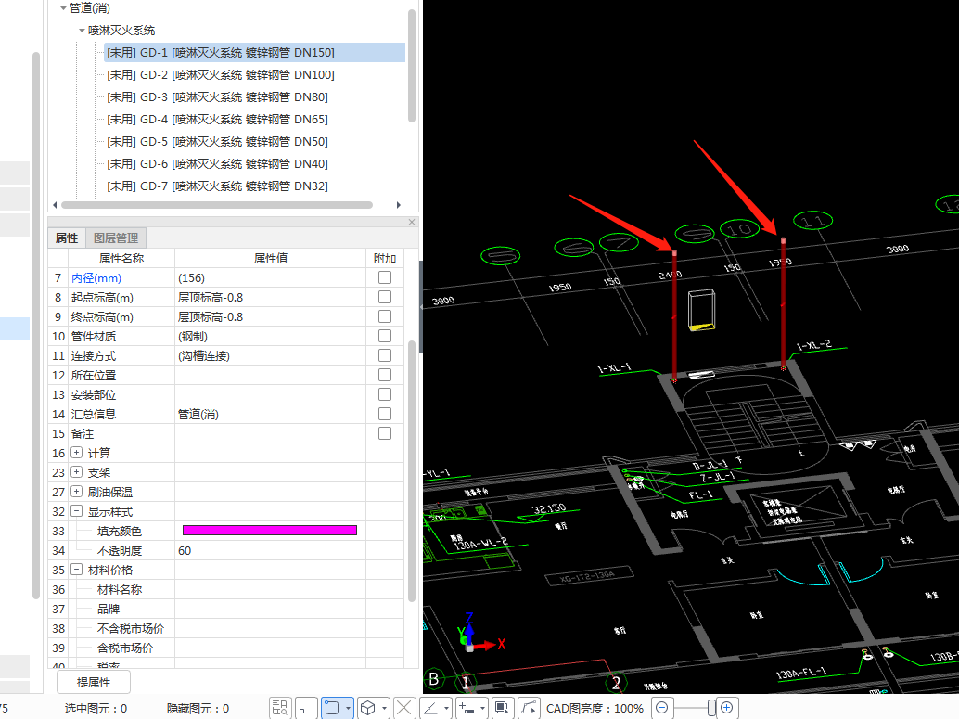
Task: Click the 连接方式 value (沟槽连接)
Action: 270,355
